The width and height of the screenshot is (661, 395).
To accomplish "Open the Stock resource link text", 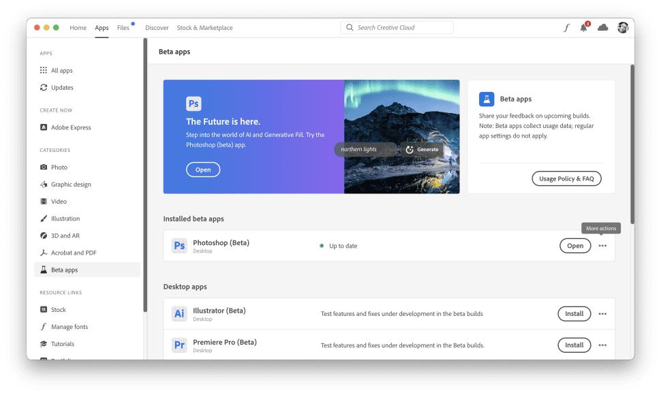I will 58,310.
